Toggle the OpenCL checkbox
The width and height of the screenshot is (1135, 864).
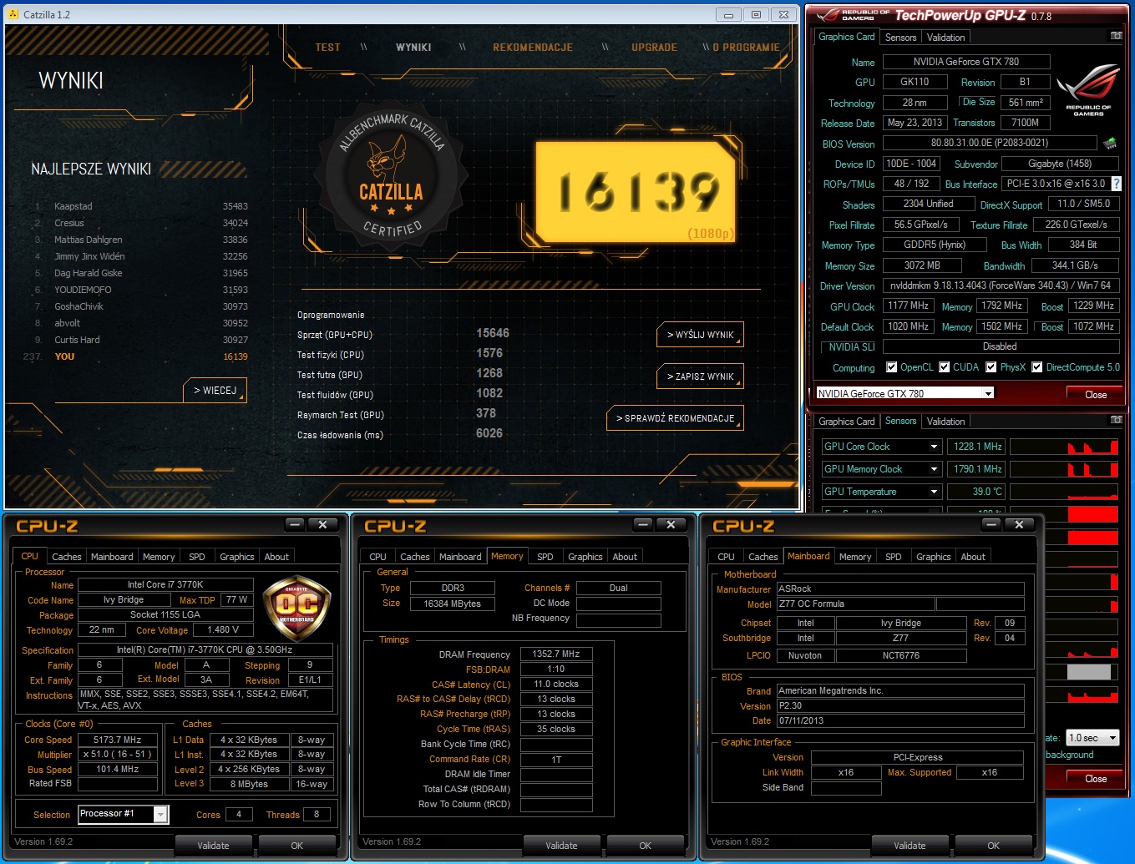(x=891, y=367)
